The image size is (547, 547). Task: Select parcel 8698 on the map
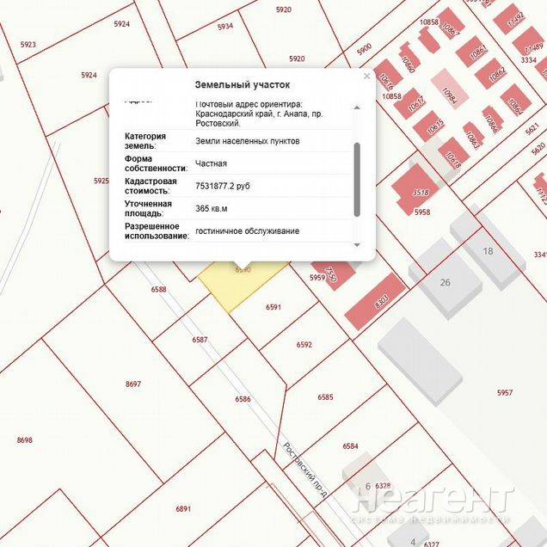[24, 439]
